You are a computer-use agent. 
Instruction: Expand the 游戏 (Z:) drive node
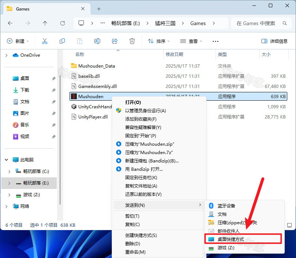(9, 195)
